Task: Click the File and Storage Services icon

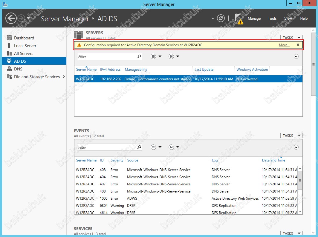Action: (x=9, y=76)
